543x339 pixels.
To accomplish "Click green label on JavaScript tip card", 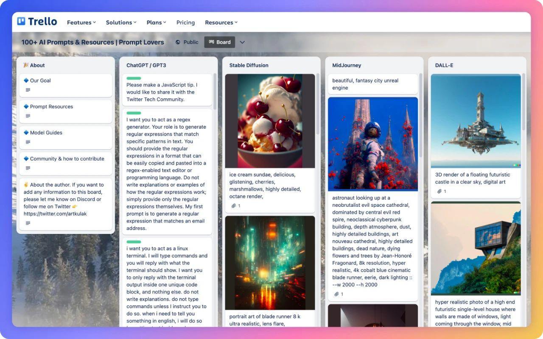I will point(134,78).
